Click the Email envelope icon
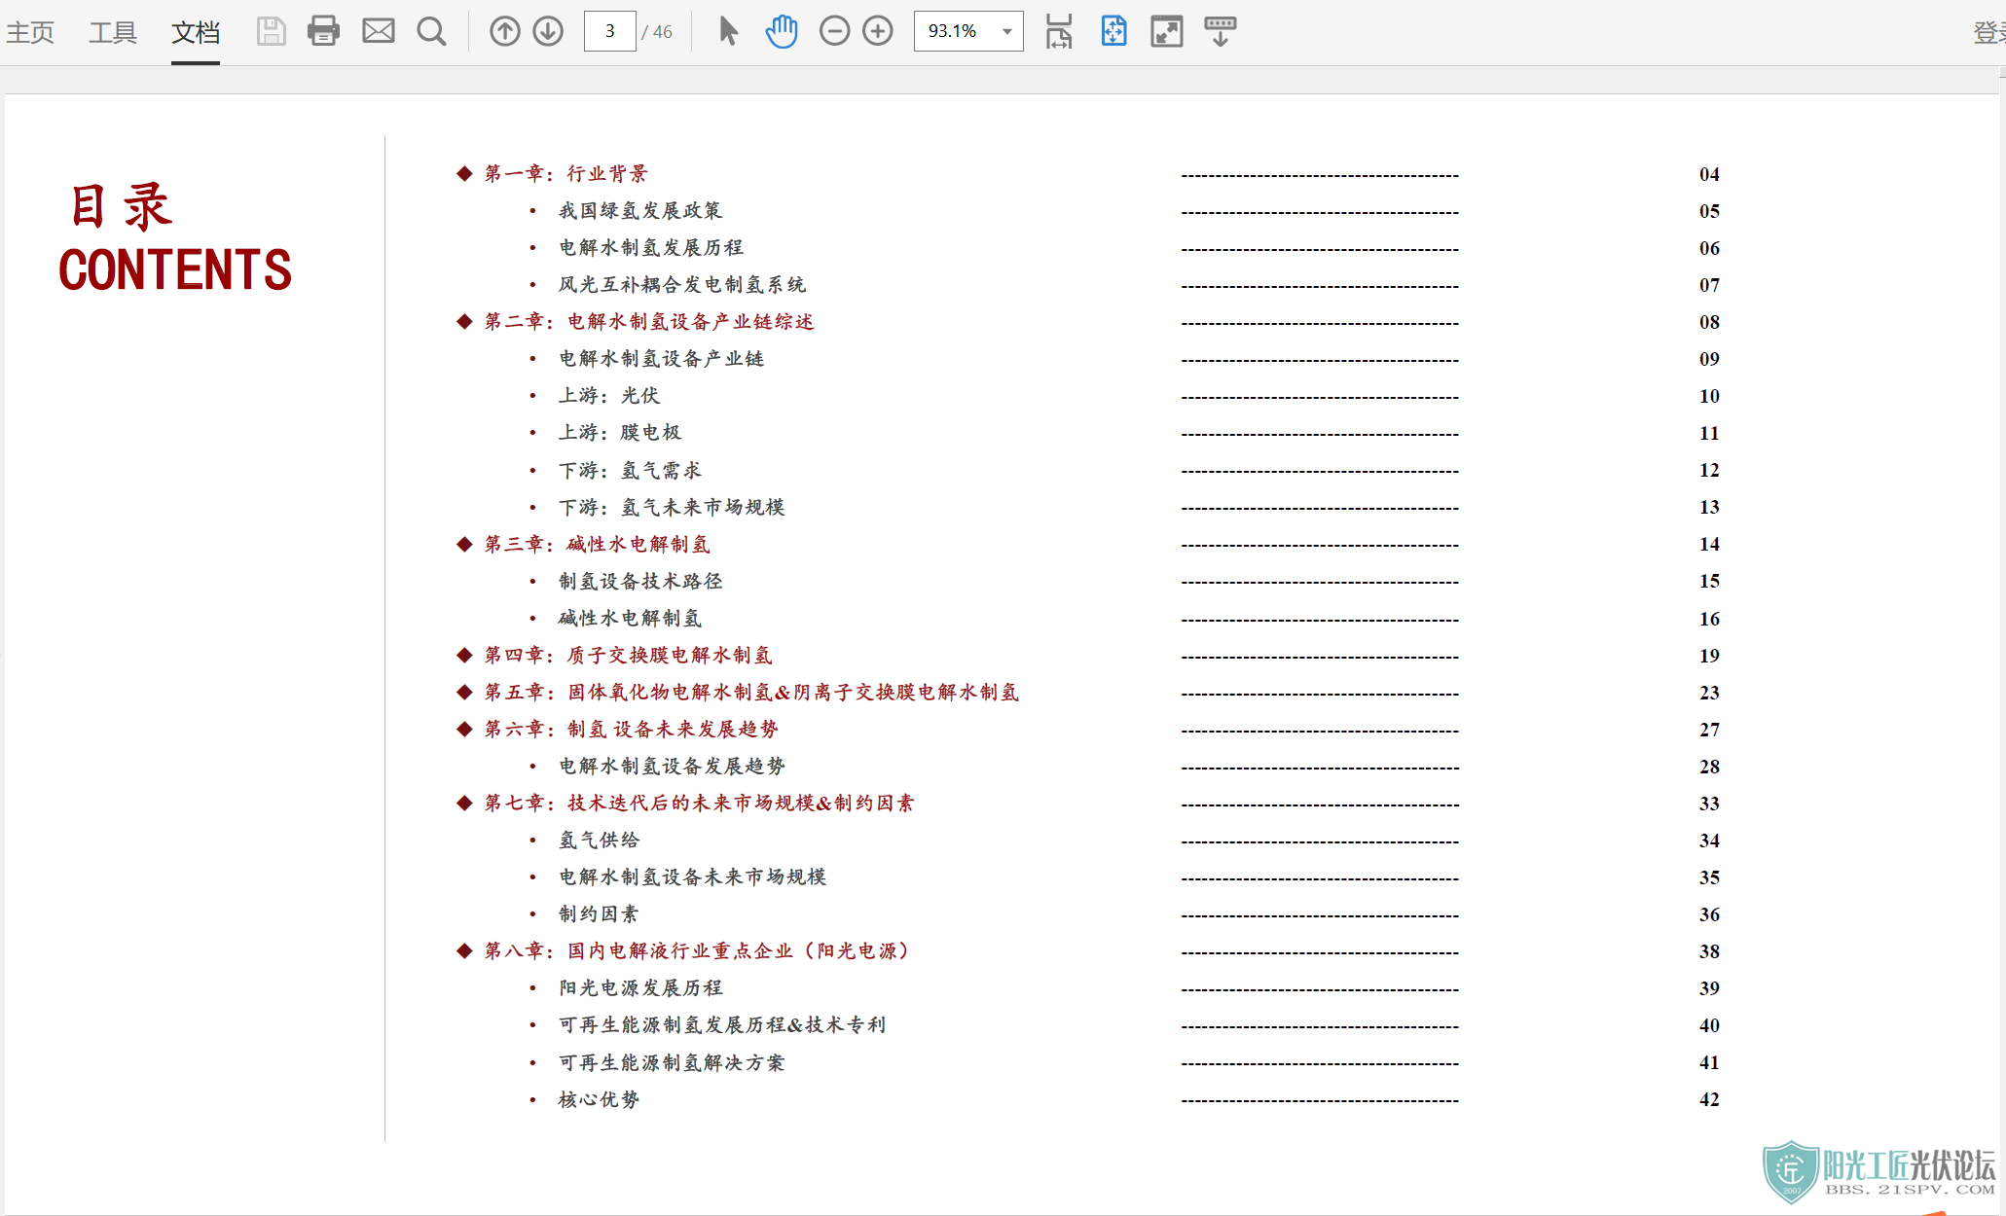This screenshot has height=1216, width=2006. [x=378, y=32]
